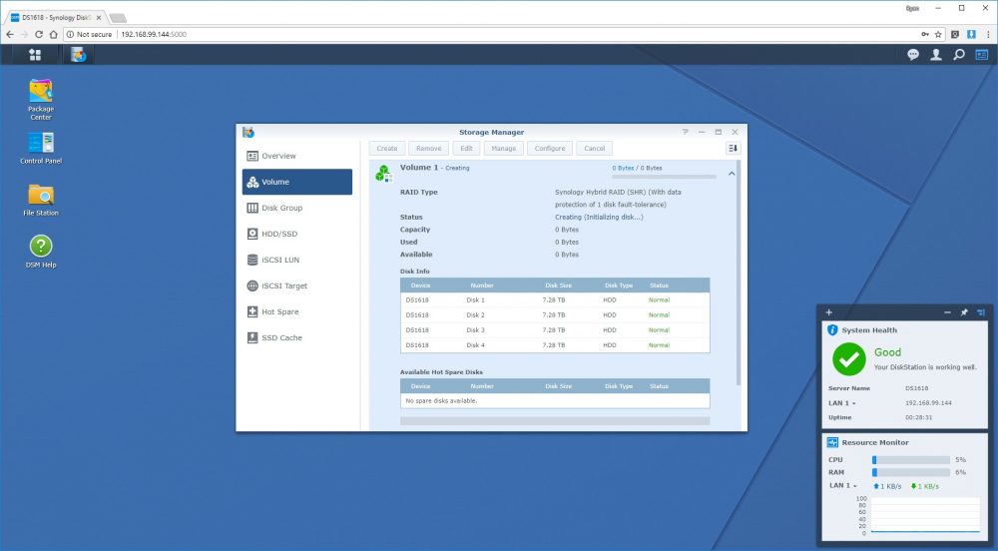Click the Edit button
This screenshot has height=551, width=998.
tap(466, 149)
